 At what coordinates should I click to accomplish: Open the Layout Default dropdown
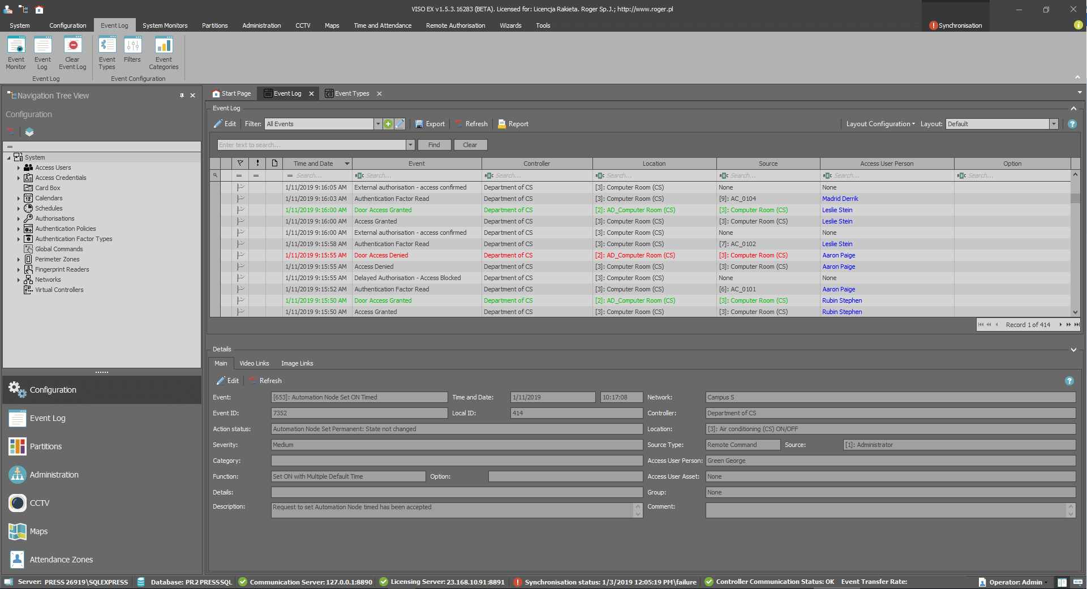click(x=1054, y=124)
